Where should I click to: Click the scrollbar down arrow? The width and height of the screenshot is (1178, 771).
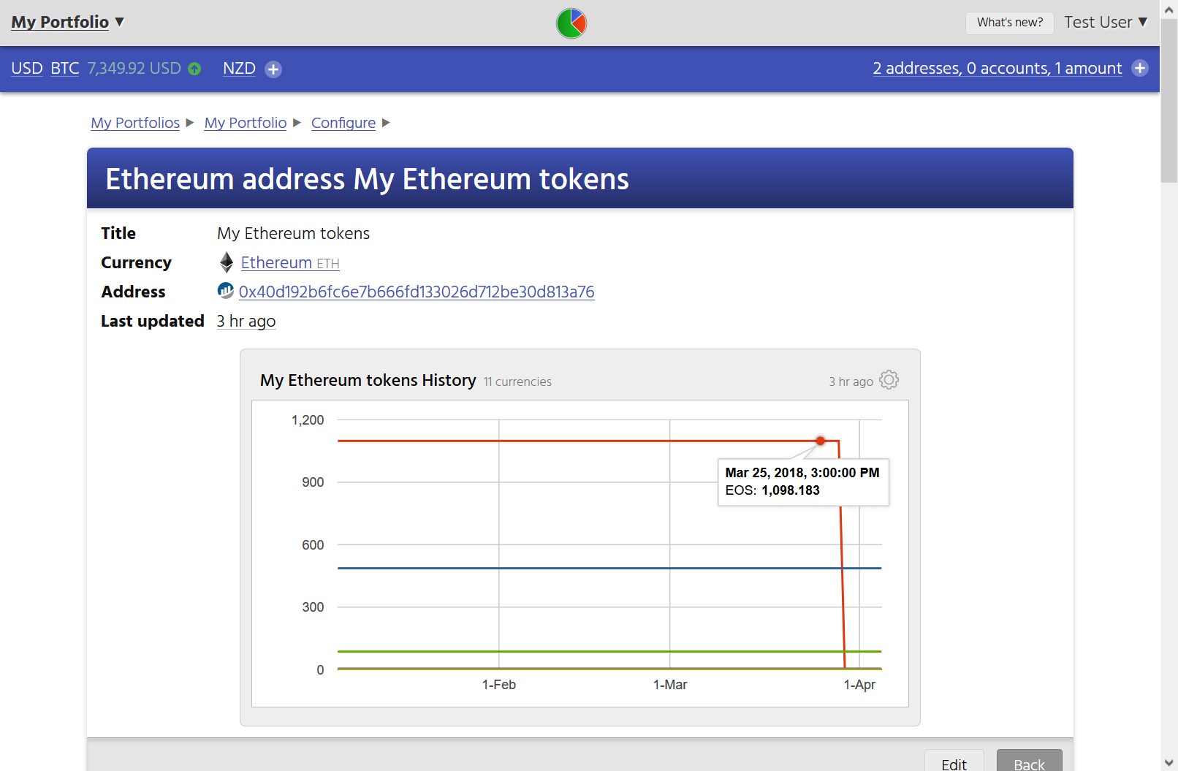[x=1169, y=762]
